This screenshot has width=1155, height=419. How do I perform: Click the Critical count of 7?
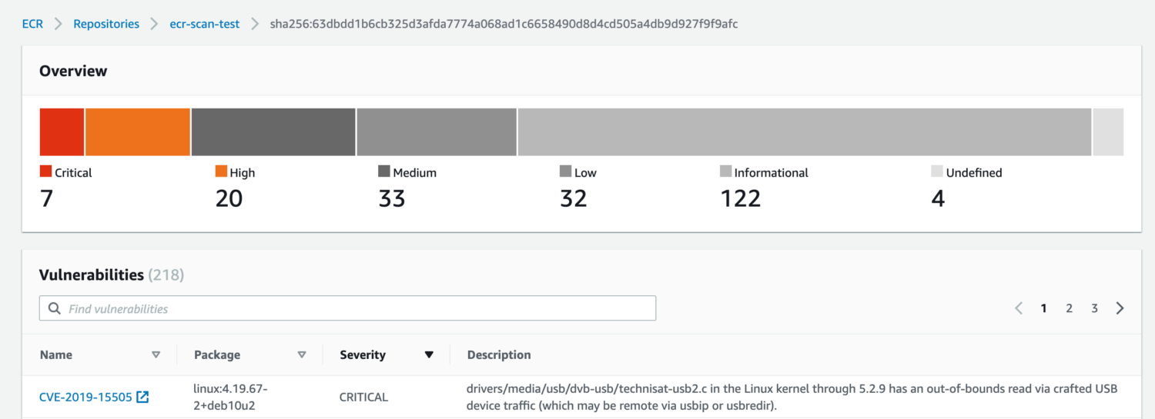46,198
